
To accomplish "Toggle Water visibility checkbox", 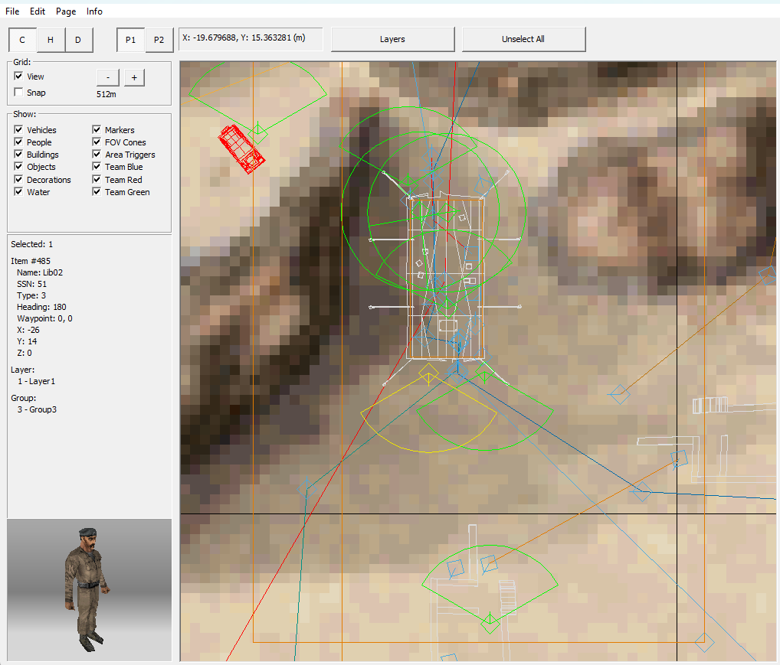I will coord(18,191).
